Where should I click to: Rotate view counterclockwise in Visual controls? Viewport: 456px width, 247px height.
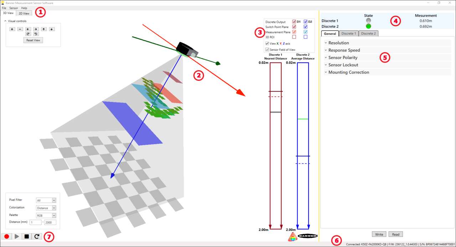(x=36, y=34)
